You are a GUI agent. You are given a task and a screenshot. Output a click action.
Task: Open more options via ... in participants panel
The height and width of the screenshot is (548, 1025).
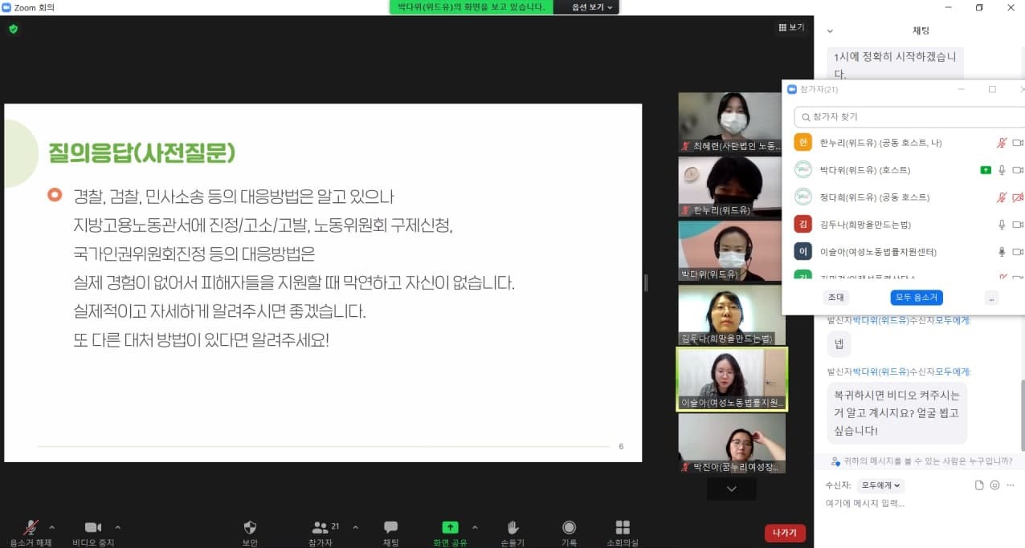[991, 297]
